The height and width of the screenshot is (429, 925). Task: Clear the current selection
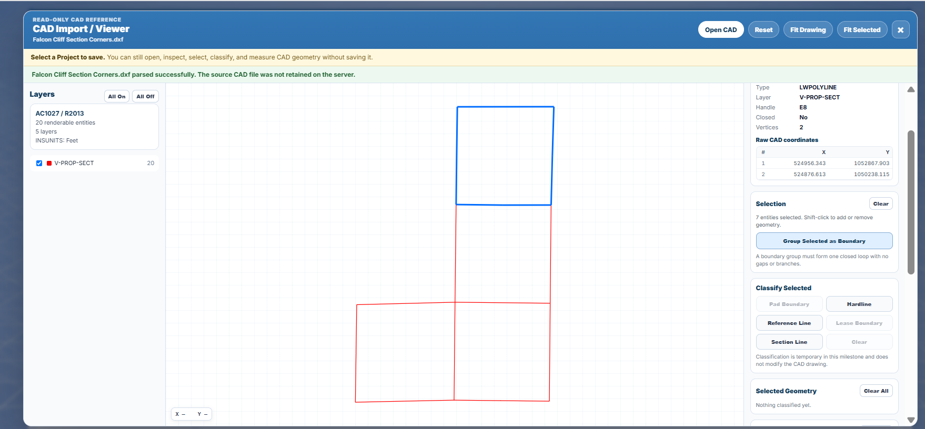(x=881, y=203)
